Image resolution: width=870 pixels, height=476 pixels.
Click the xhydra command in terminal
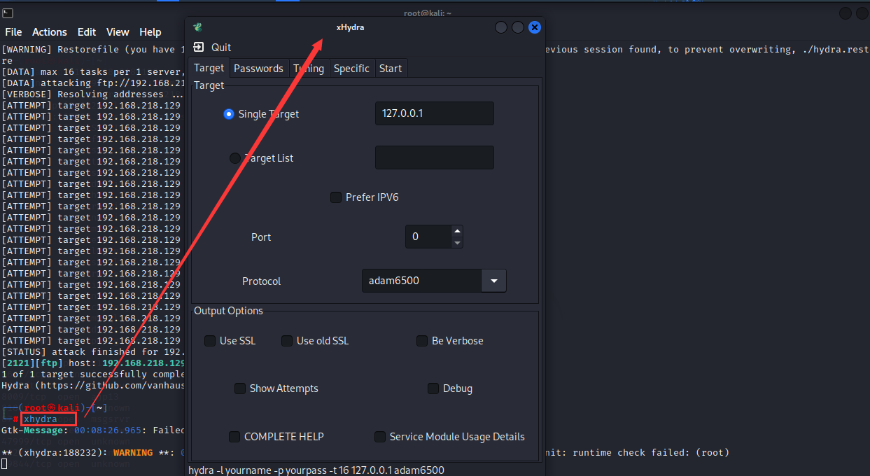41,419
